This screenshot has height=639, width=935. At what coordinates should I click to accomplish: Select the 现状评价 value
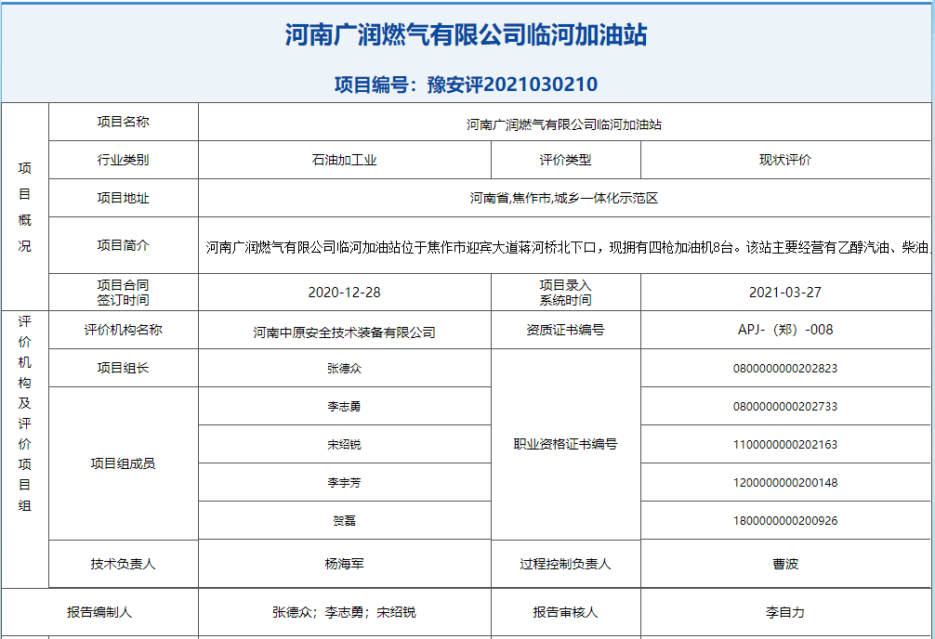pos(785,160)
